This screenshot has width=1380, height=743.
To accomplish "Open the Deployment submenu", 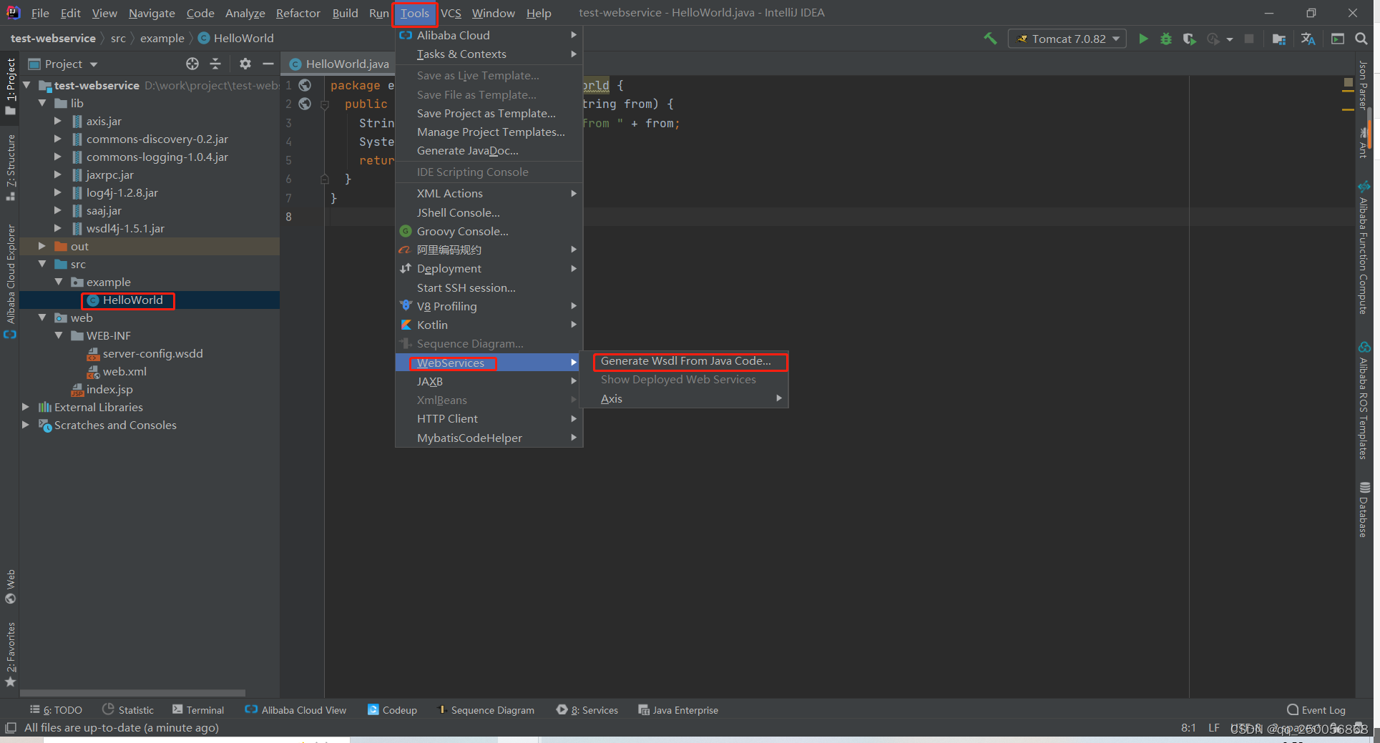I will click(x=489, y=268).
